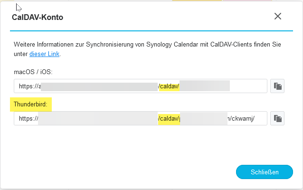Close the CalDAV-Konto dialog with X
The image size is (303, 190).
tap(278, 16)
